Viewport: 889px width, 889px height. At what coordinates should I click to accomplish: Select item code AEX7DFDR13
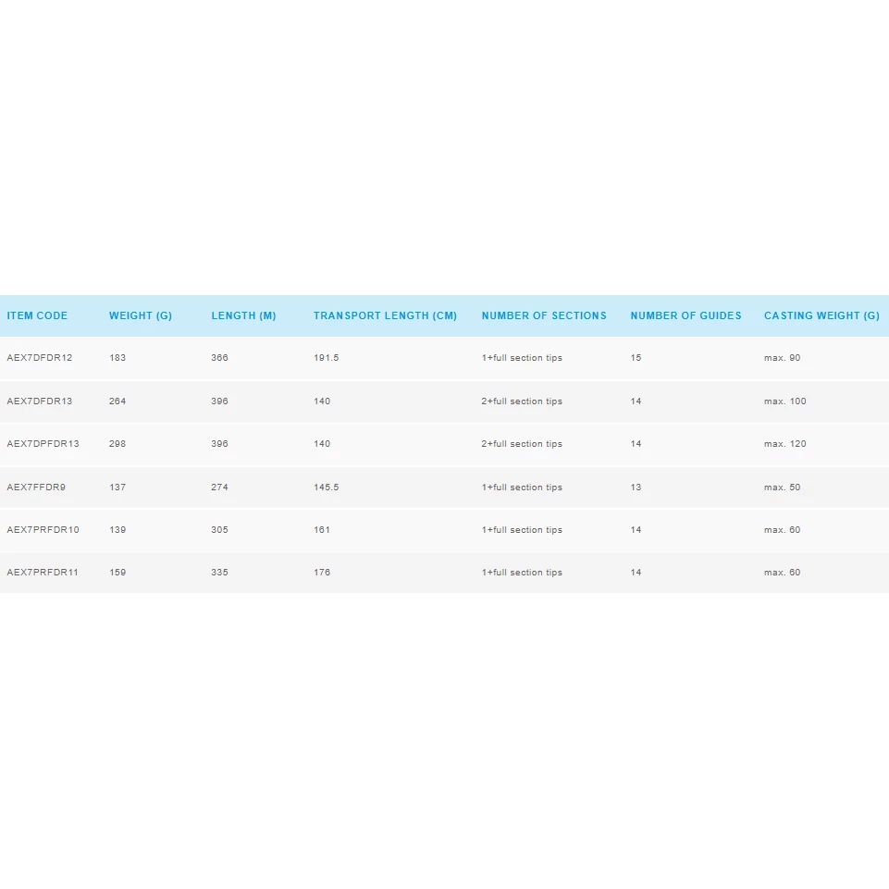[x=40, y=401]
